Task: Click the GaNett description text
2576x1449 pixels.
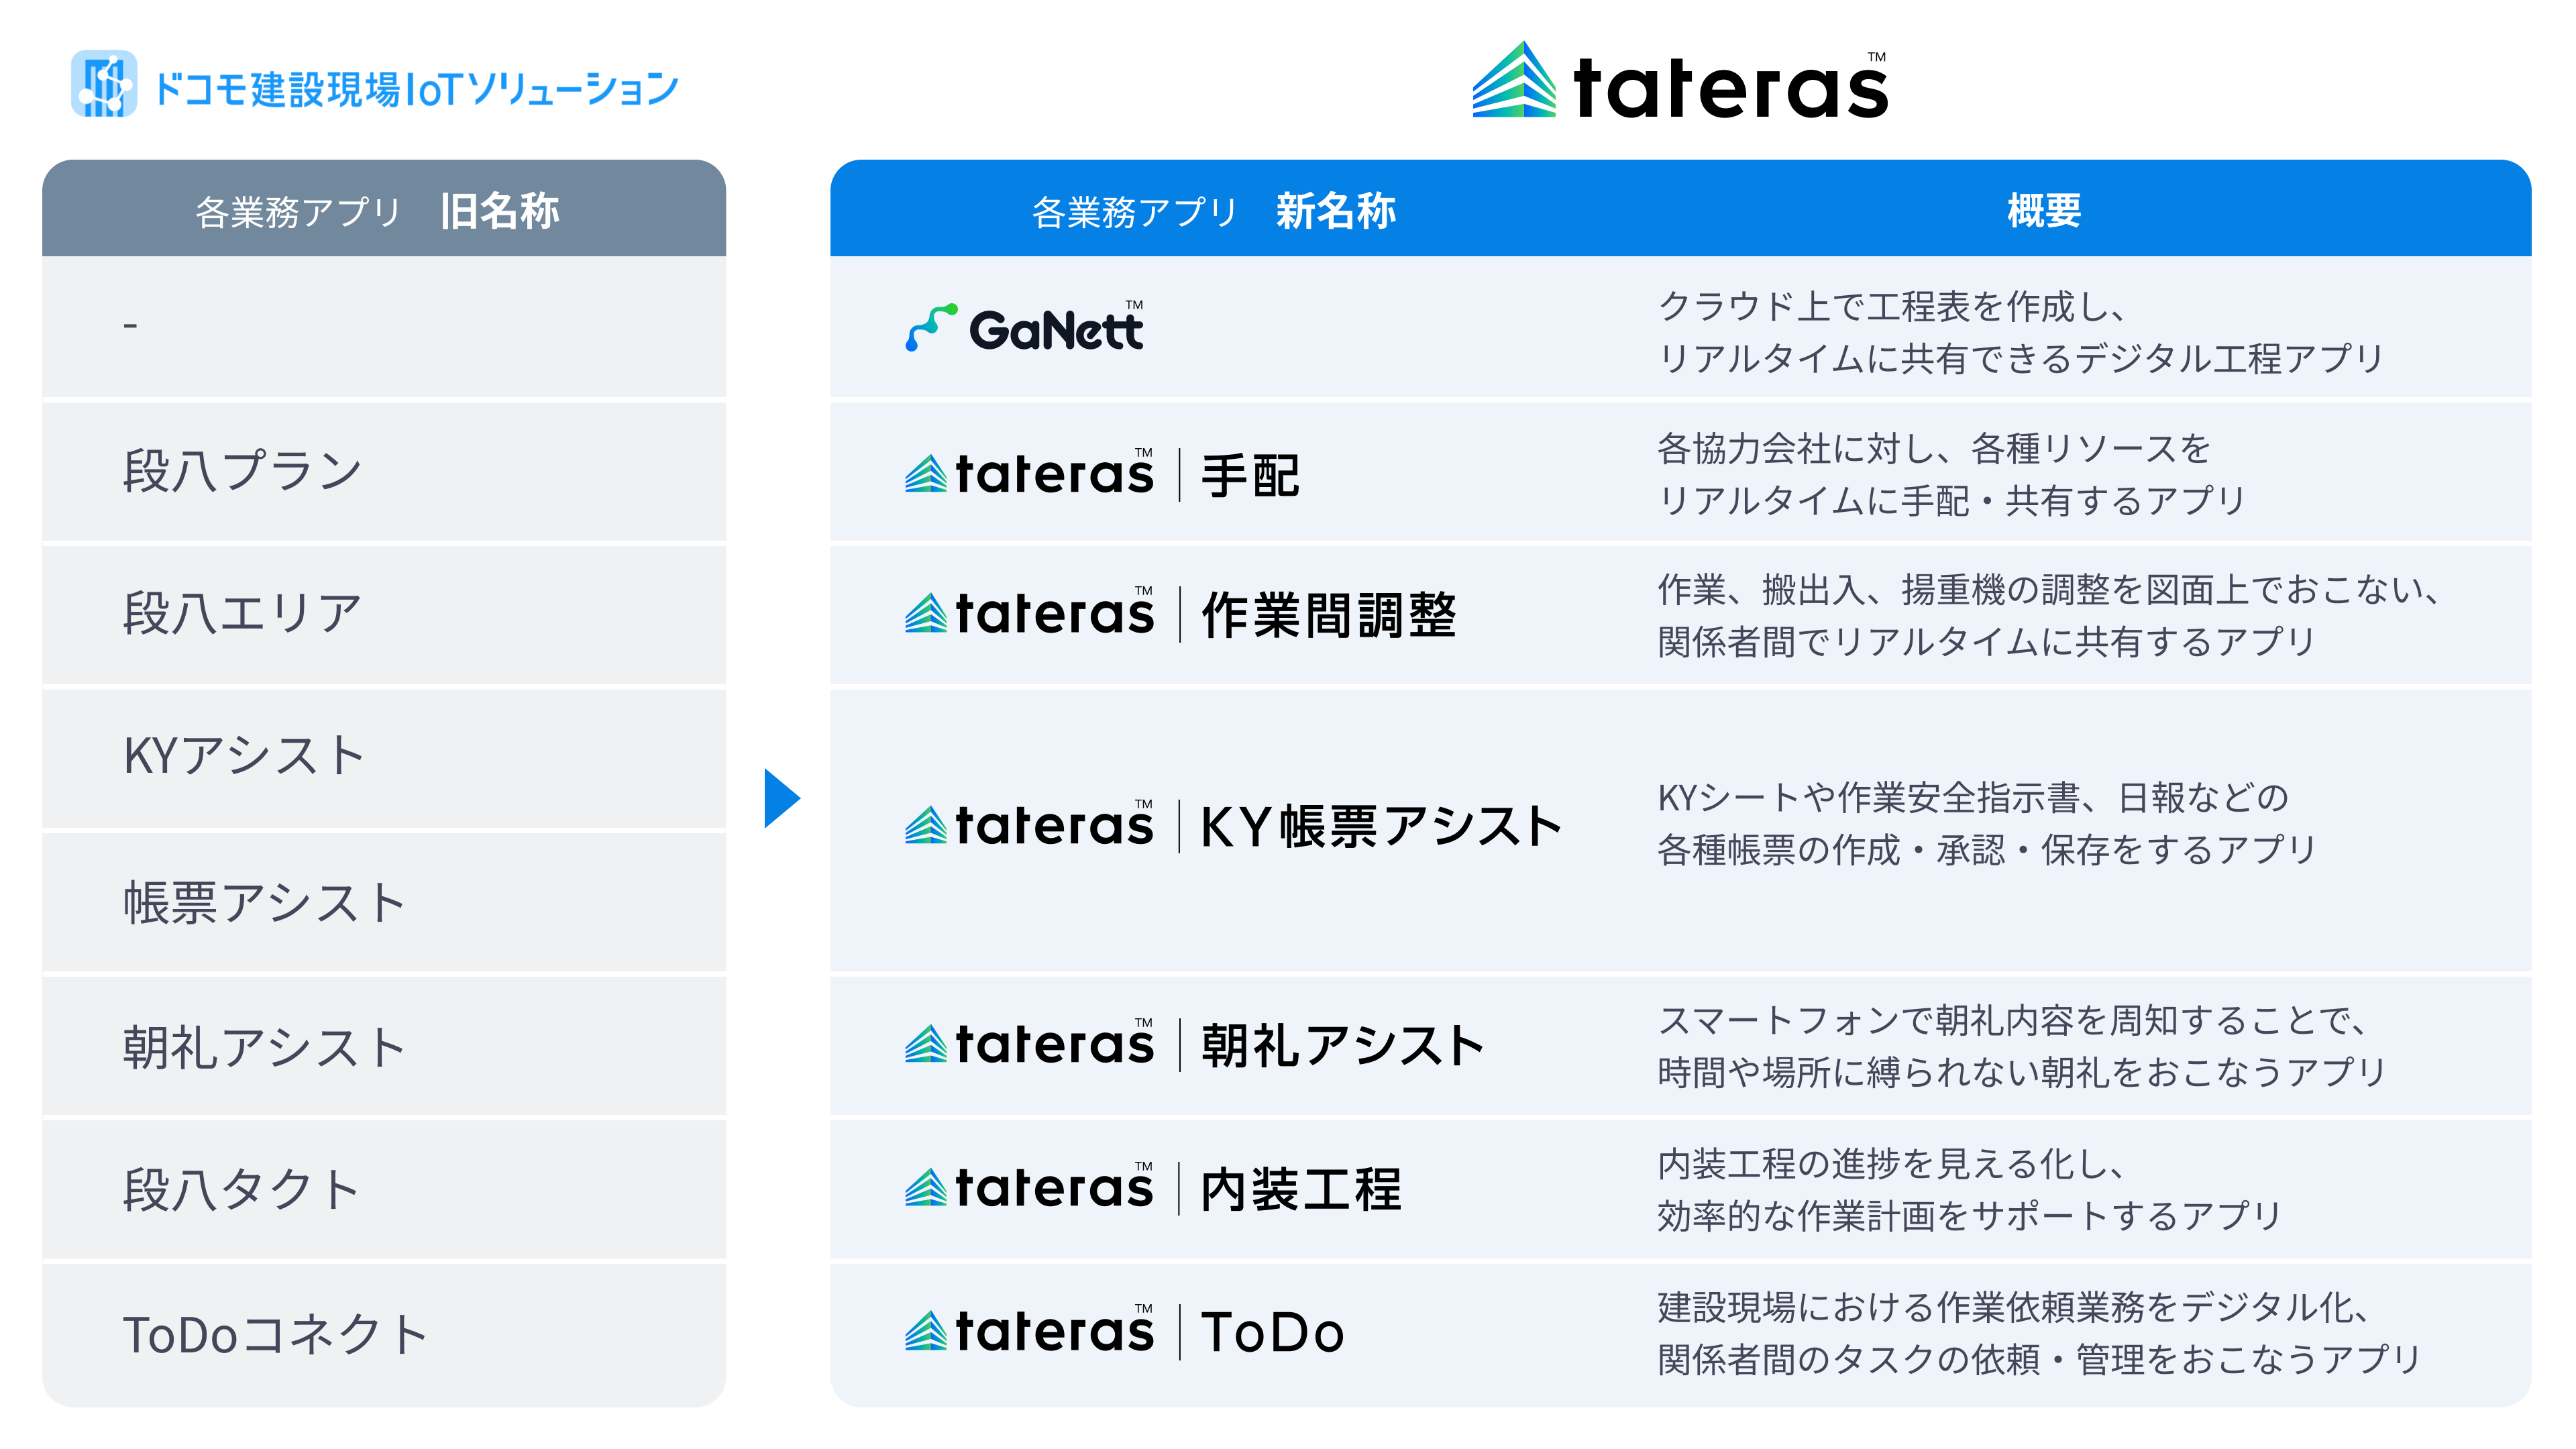Action: tap(2020, 332)
